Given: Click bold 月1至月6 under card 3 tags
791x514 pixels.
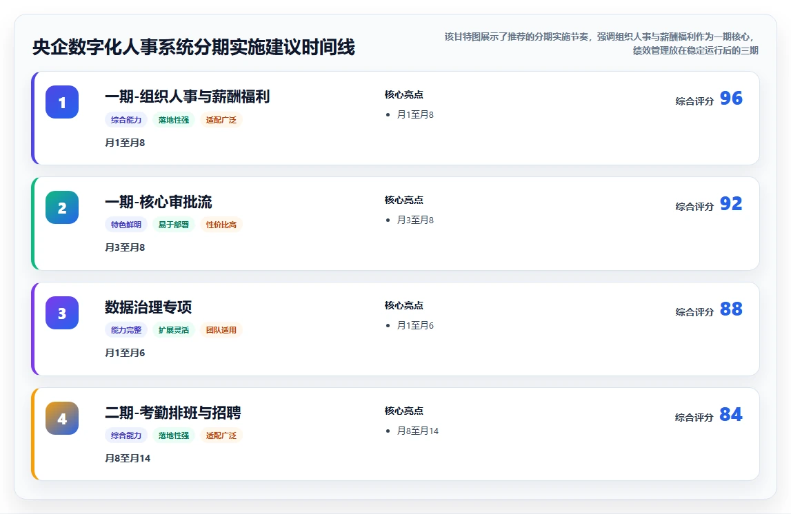Looking at the screenshot, I should click(125, 353).
